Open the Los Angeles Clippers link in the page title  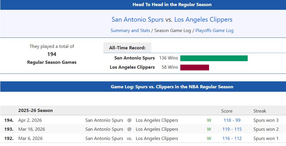tap(203, 20)
